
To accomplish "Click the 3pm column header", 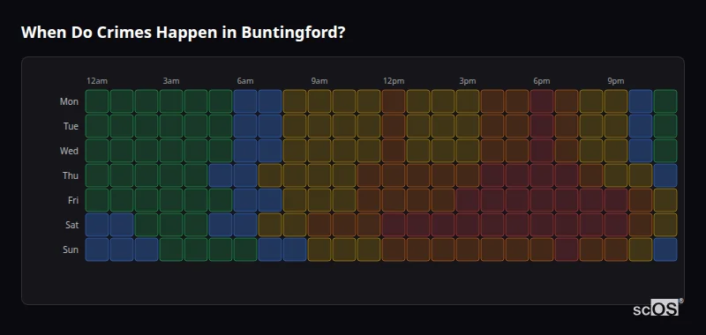I will [468, 81].
